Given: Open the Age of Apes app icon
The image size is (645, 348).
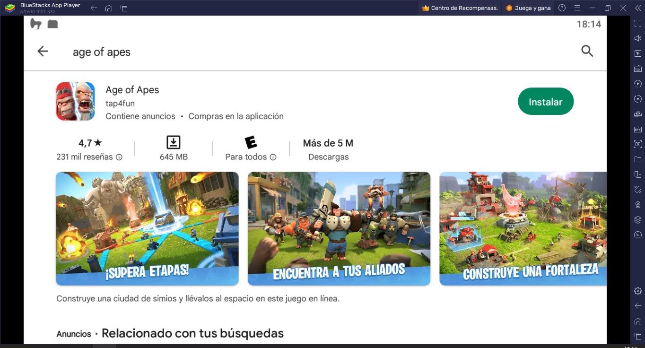Looking at the screenshot, I should 75,101.
